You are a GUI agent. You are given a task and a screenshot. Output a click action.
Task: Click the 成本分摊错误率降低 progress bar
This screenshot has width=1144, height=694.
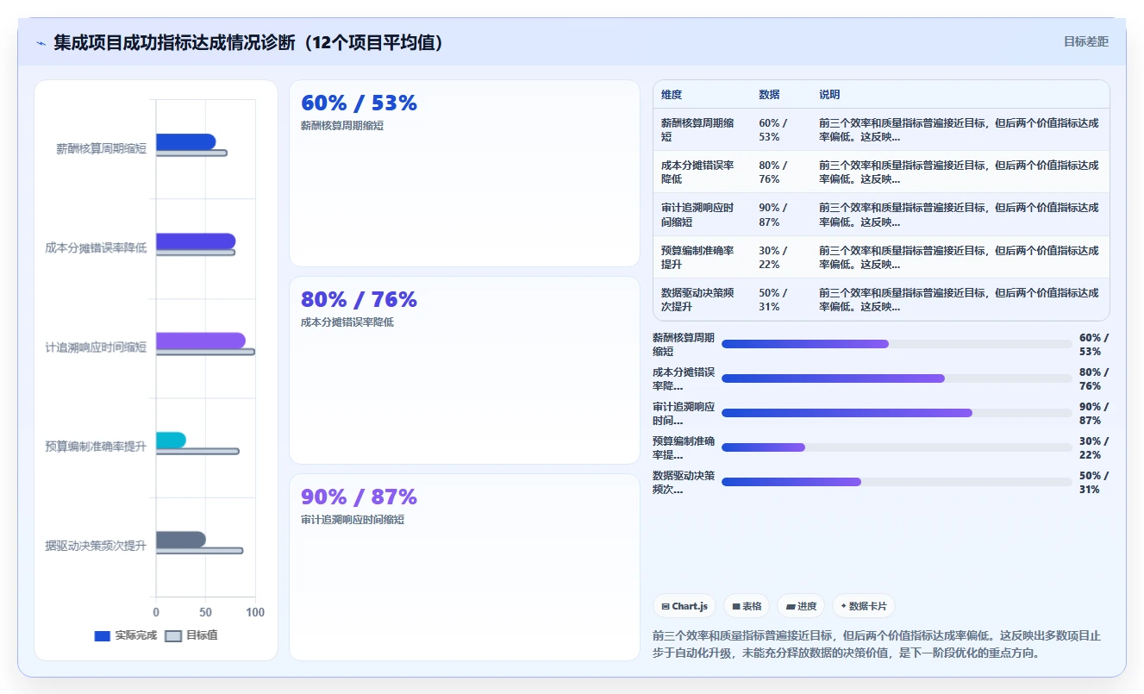click(897, 378)
